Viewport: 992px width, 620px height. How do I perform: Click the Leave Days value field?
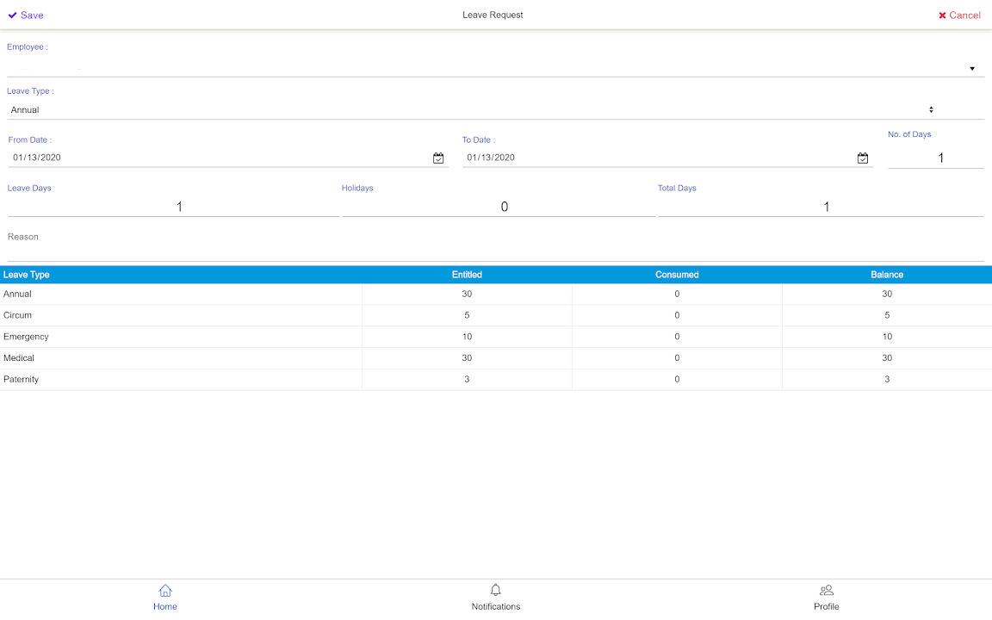[173, 207]
